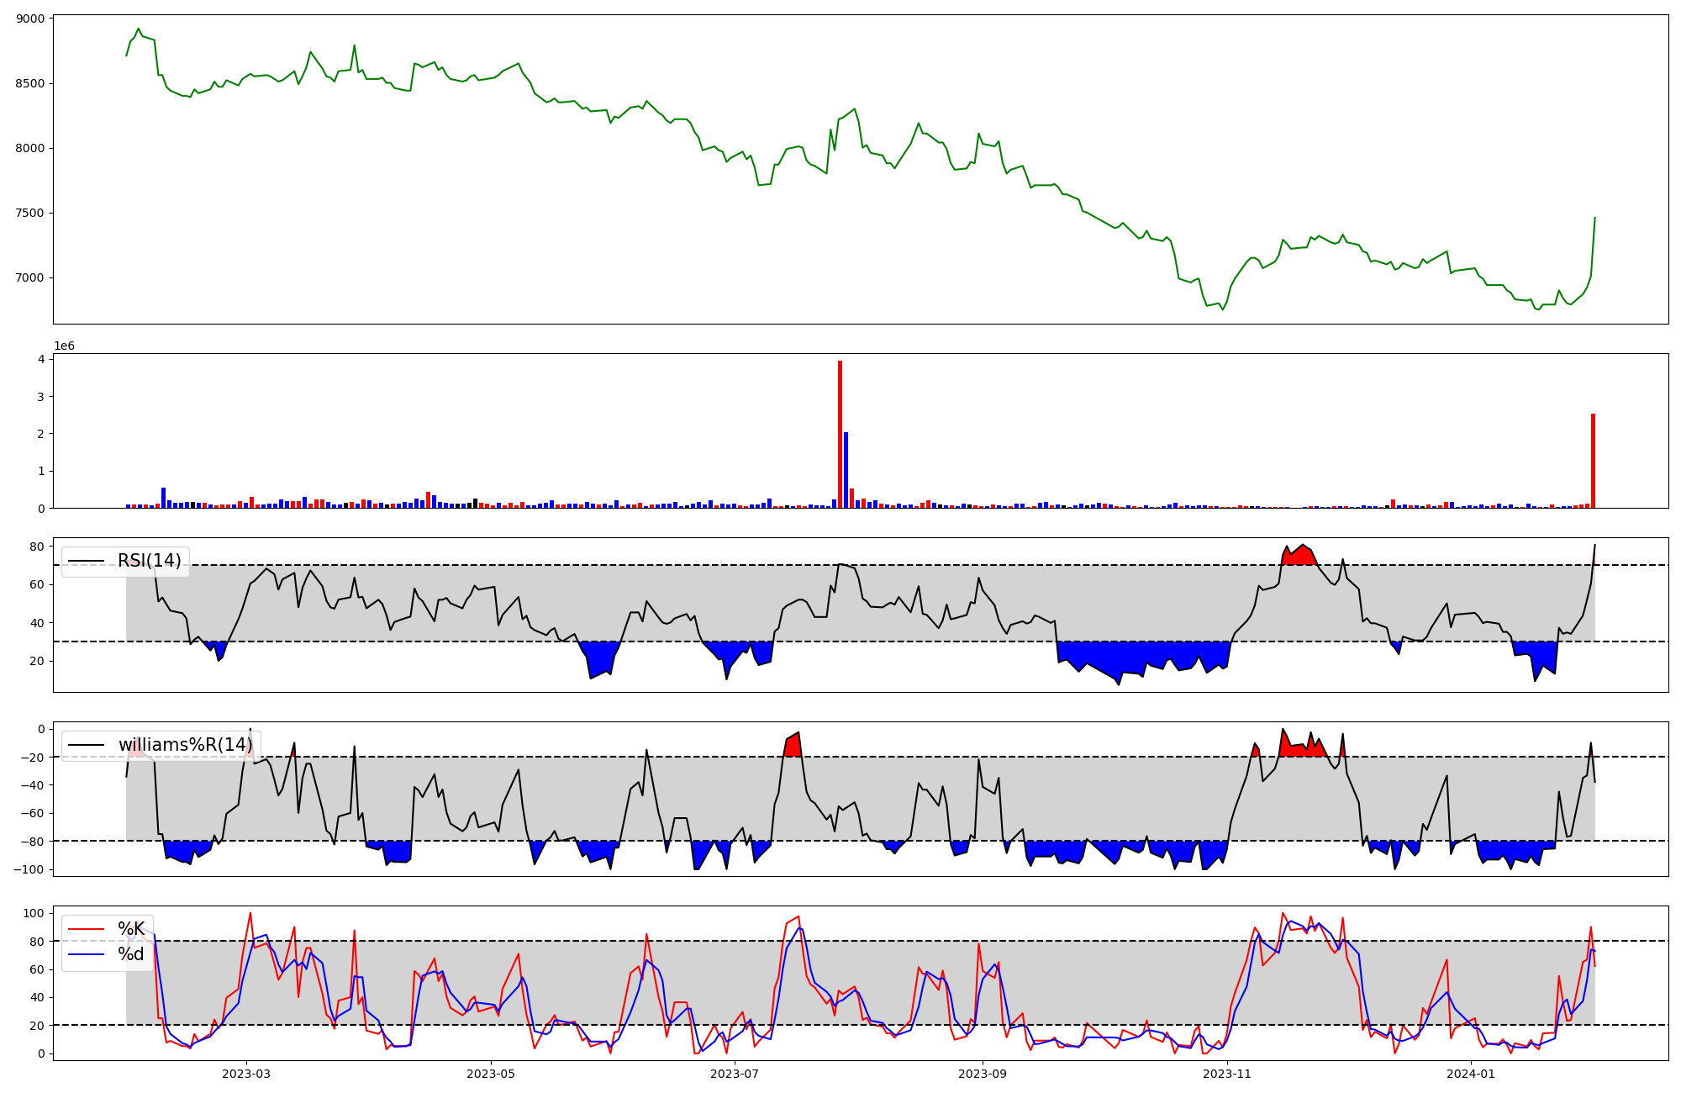
Task: Click the 2024-01 x-axis date label
Action: pos(1472,1074)
